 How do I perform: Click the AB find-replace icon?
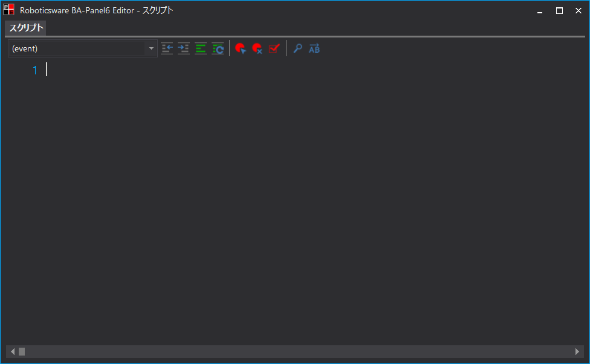pyautogui.click(x=314, y=48)
